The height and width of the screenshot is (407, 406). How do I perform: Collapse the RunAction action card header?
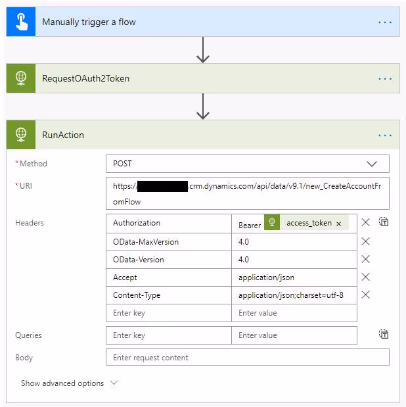pos(203,135)
